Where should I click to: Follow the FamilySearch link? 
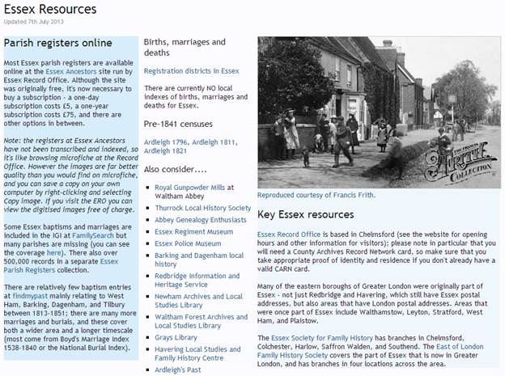point(93,235)
